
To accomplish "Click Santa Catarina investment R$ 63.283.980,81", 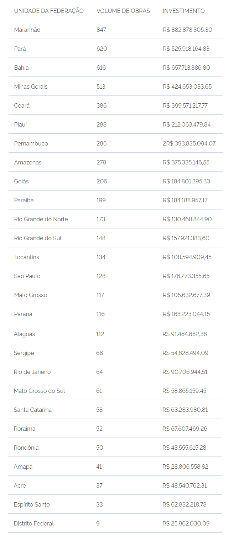I will pyautogui.click(x=185, y=410).
